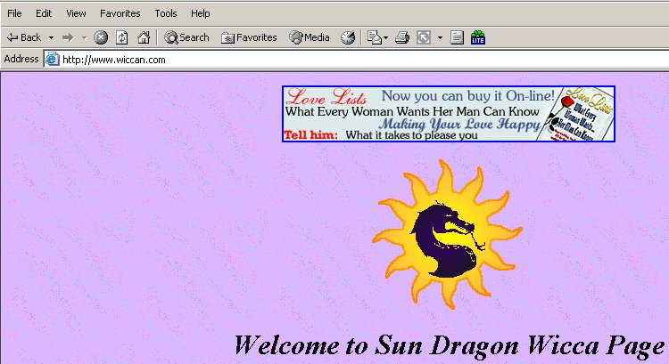This screenshot has width=669, height=364.
Task: Click the IE page icon in Address bar
Action: click(x=52, y=59)
